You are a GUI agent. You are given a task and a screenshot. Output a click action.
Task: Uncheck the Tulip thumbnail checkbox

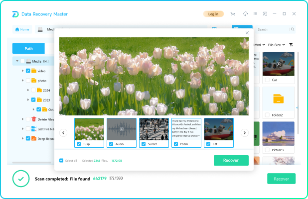pos(78,144)
